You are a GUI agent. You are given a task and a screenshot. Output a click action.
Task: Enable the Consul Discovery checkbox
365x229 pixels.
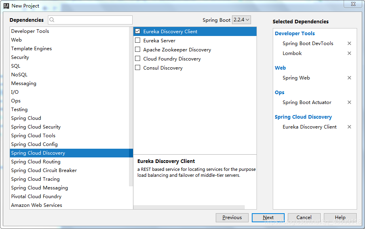[x=138, y=67]
